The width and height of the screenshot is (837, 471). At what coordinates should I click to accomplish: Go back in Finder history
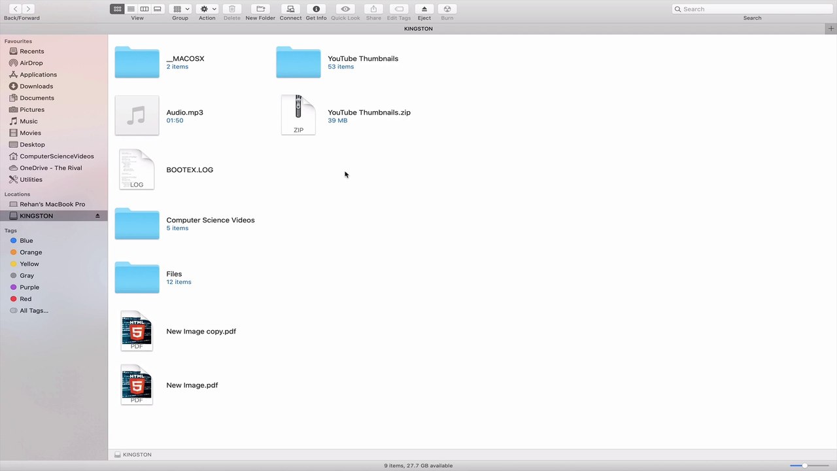coord(14,9)
